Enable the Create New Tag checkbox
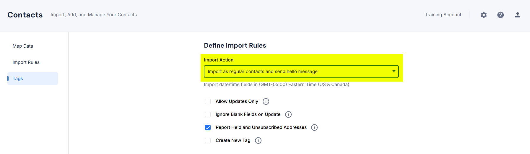The width and height of the screenshot is (530, 154). (208, 140)
